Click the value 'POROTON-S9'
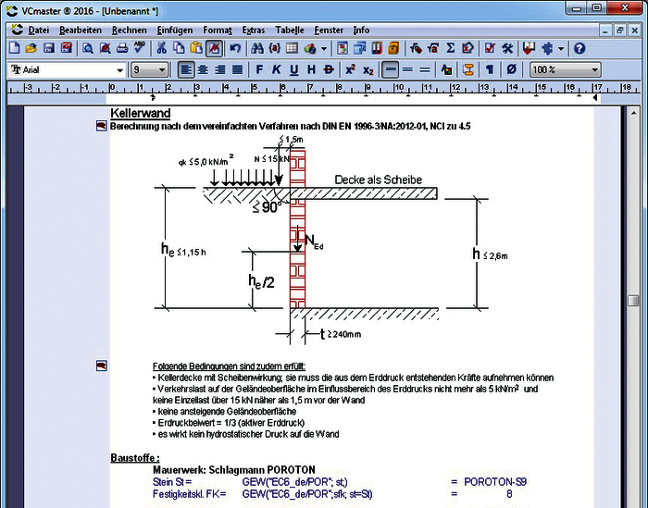The image size is (648, 508). pos(495,482)
